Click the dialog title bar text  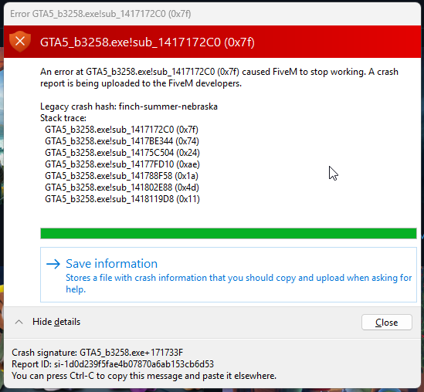click(x=100, y=14)
